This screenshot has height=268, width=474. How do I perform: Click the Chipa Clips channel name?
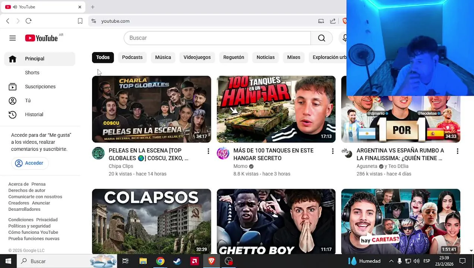121,166
